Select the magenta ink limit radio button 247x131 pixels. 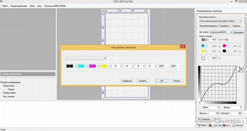point(228,46)
